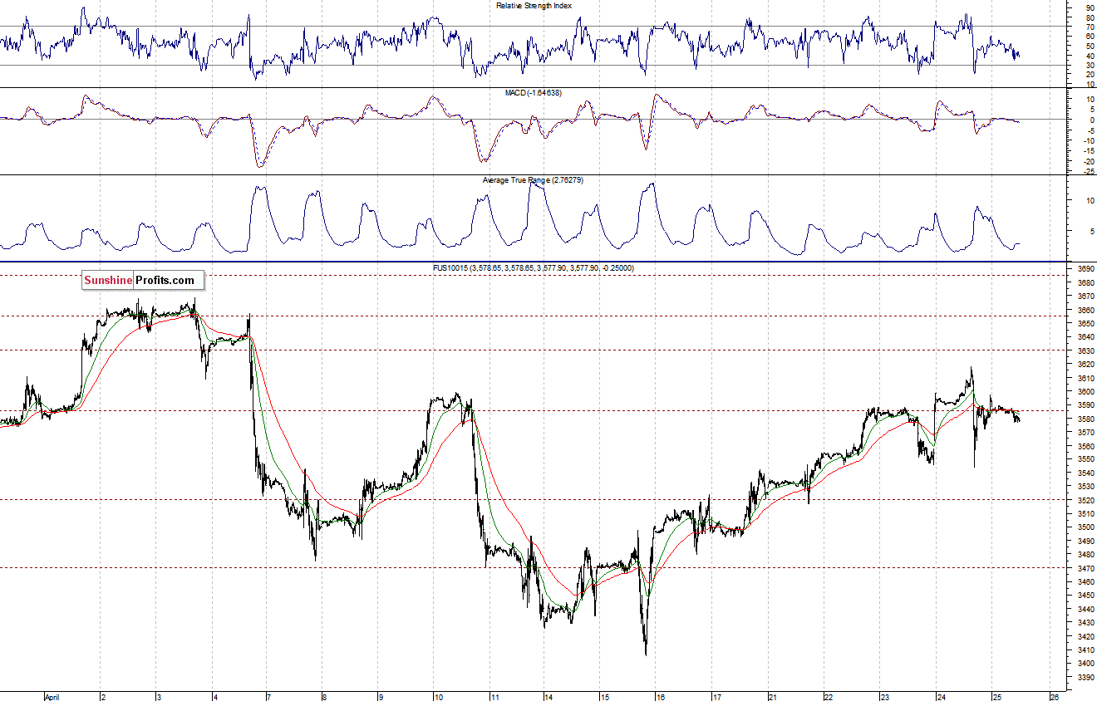Screen dimensions: 1097x701
Task: Click the MACD (-1.64638) indicator title
Action: (534, 92)
